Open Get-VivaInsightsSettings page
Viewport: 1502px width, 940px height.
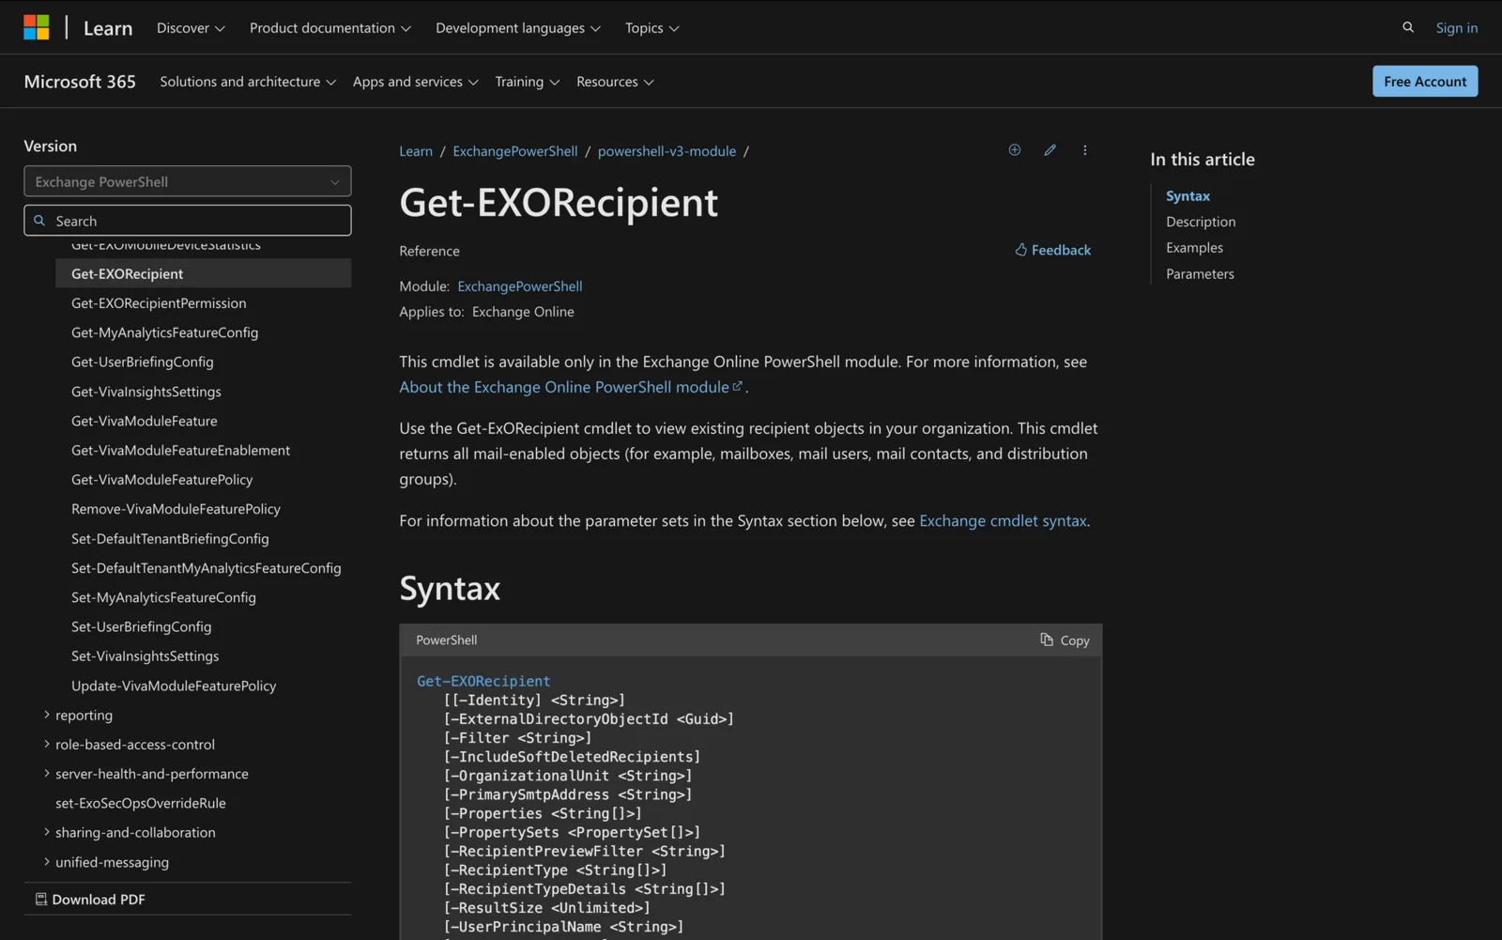[x=146, y=392]
